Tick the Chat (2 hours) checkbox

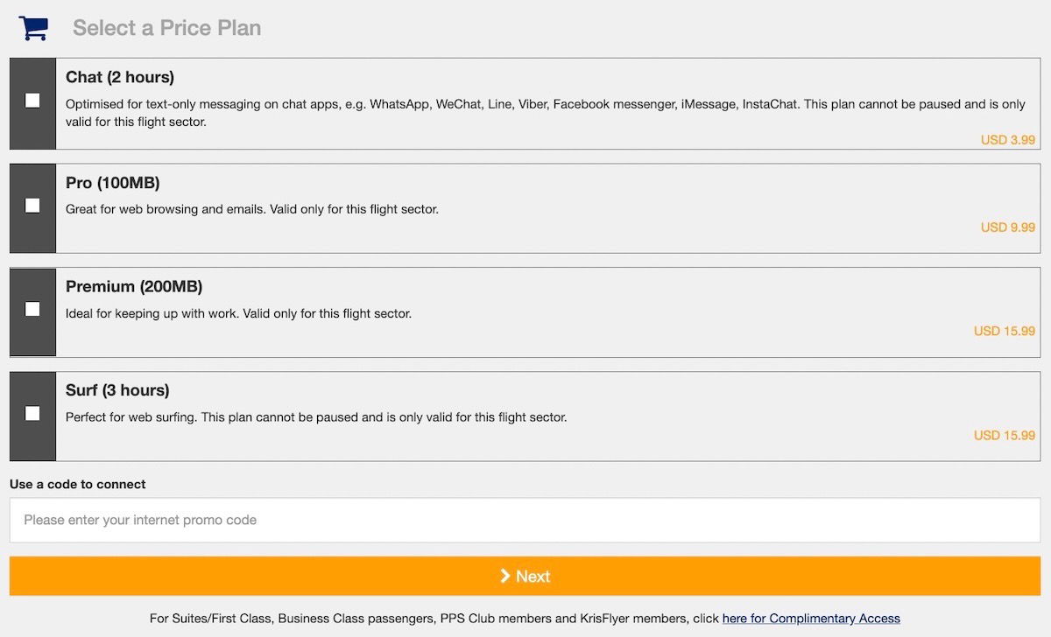click(32, 101)
